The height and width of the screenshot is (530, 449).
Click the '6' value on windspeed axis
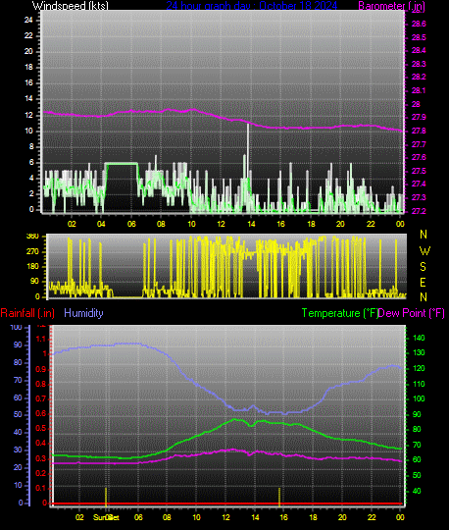pyautogui.click(x=31, y=163)
